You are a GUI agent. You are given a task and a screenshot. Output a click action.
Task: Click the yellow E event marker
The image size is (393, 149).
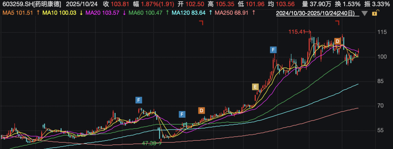[x=255, y=87]
